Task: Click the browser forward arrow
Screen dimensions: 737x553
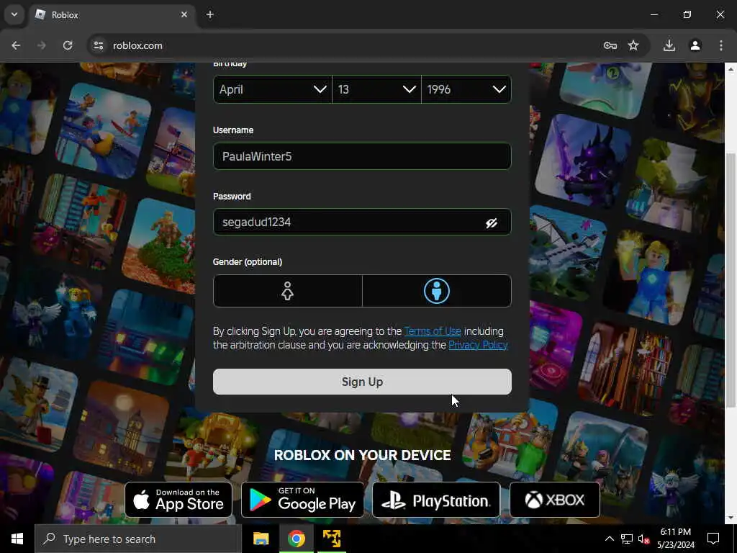Action: coord(41,45)
